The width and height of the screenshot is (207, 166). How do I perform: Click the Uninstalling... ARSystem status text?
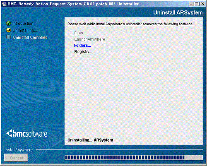coord(90,140)
